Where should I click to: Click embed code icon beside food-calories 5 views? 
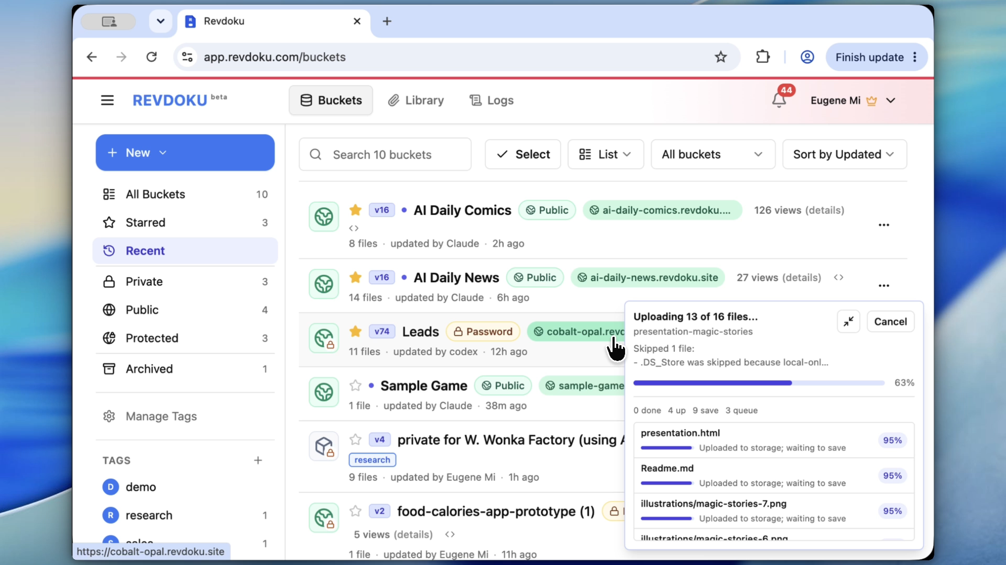450,534
